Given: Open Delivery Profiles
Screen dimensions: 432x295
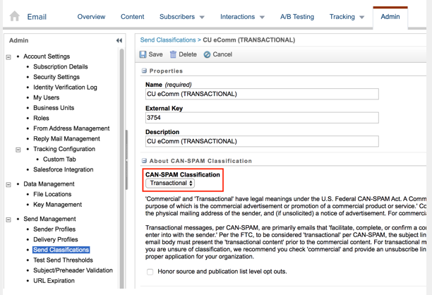Looking at the screenshot, I should (x=55, y=239).
